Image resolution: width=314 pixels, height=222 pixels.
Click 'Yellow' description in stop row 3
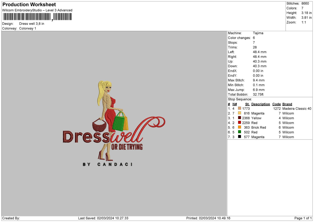[x=256, y=118]
